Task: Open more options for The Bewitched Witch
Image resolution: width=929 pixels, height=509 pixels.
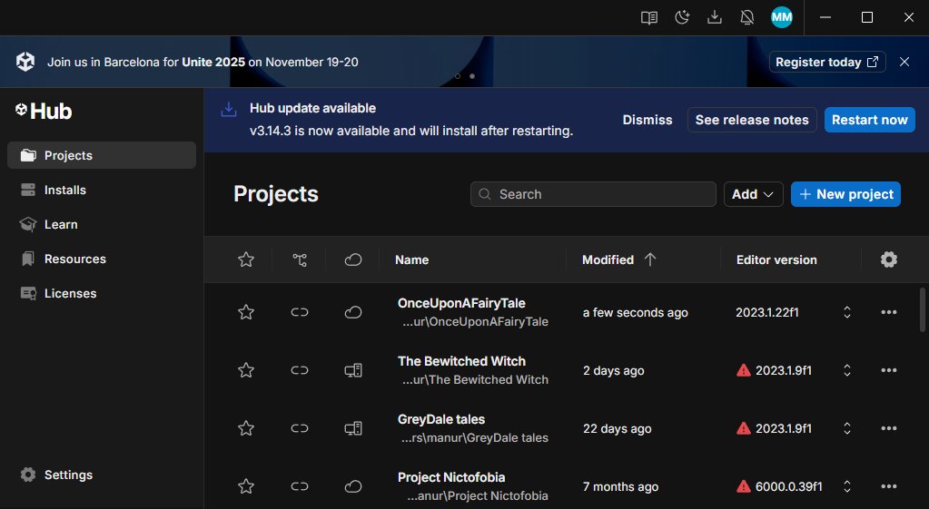Action: [889, 370]
